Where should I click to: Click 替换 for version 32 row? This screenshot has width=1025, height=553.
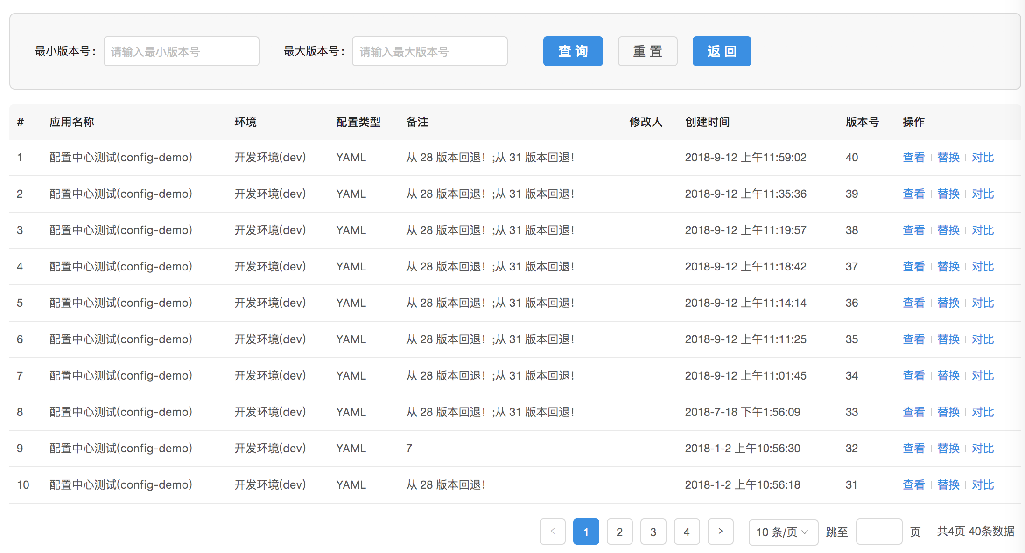click(948, 449)
